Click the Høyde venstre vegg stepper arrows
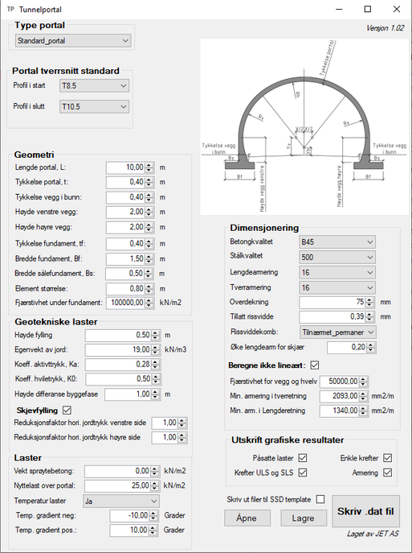 tap(149, 212)
